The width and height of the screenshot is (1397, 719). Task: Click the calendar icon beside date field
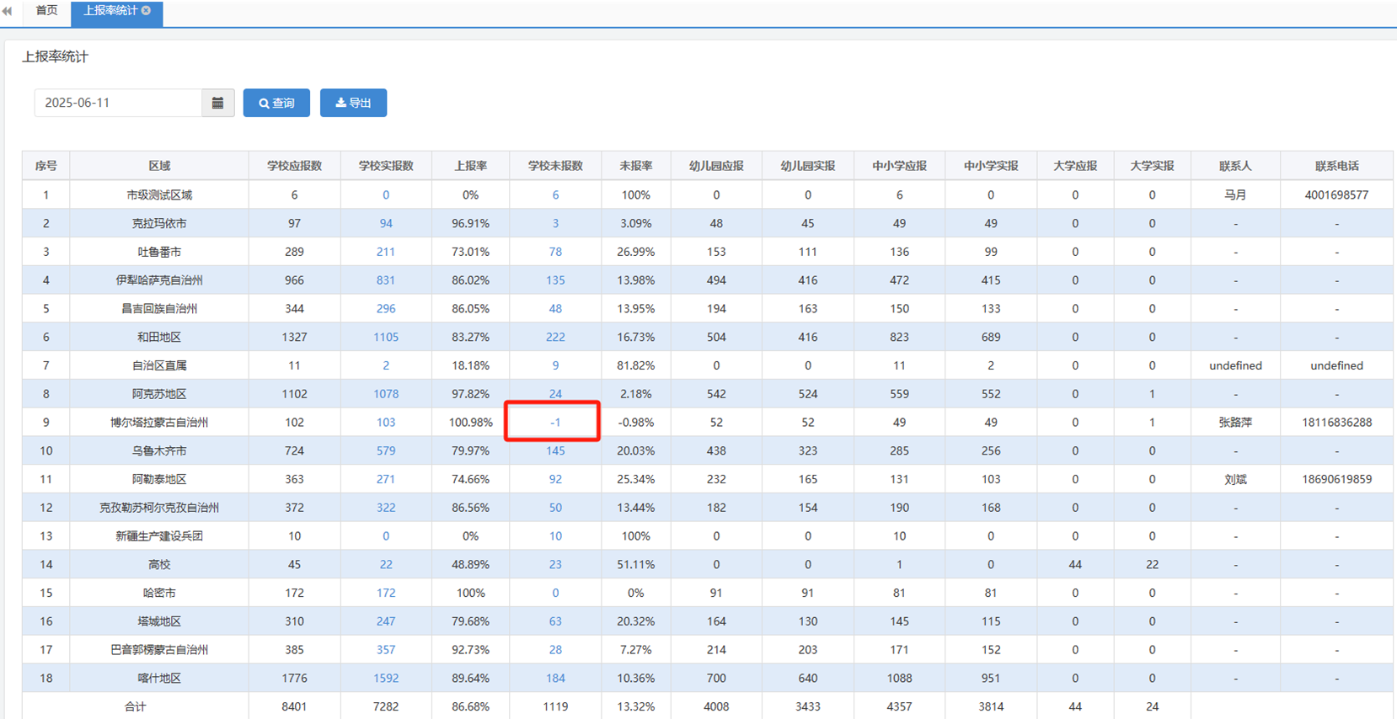[x=217, y=103]
